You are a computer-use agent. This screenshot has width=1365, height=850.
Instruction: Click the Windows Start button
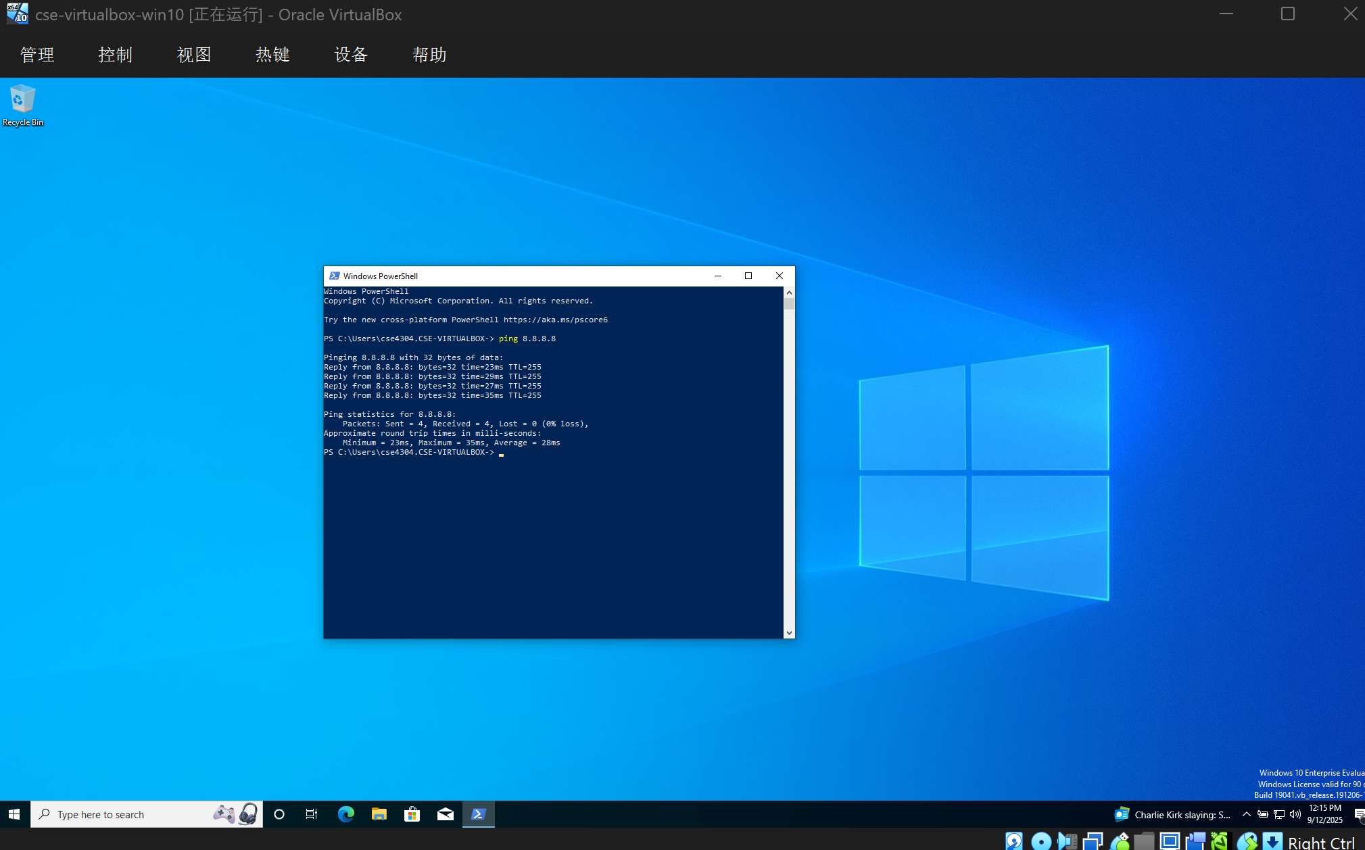14,814
